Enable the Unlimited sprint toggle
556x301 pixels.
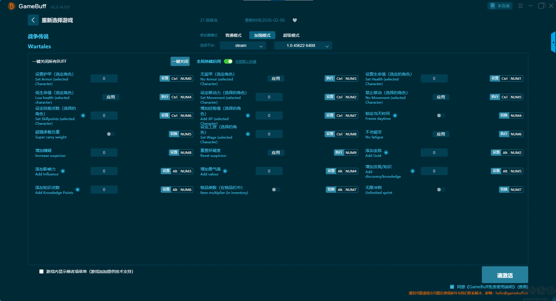click(441, 190)
